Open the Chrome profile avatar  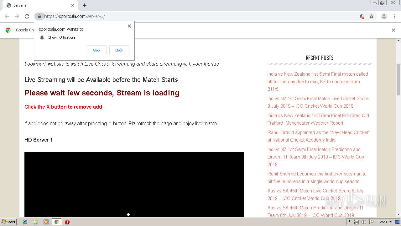pyautogui.click(x=384, y=16)
